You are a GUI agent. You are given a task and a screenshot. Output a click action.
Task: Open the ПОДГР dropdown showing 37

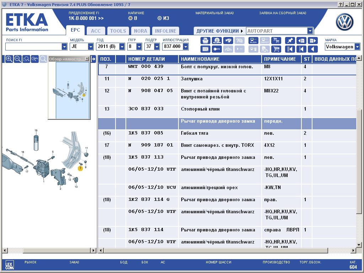(157, 47)
